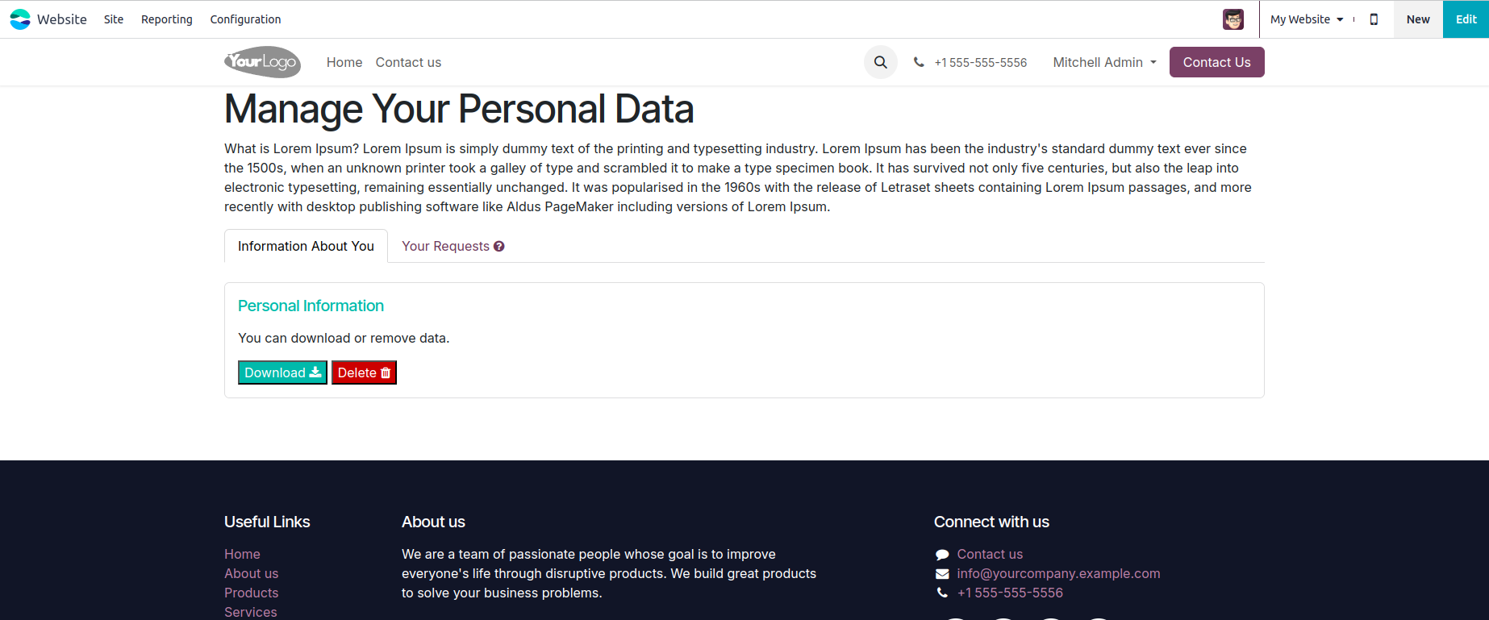Select the Information About You tab

tap(306, 246)
